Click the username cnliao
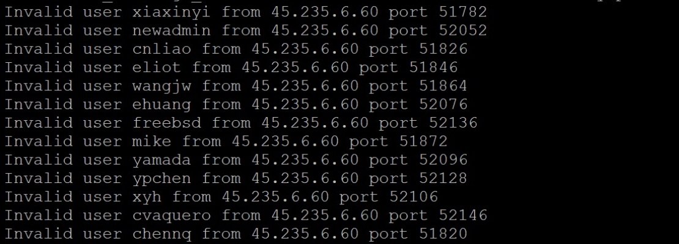Viewport: 679px width, 244px height. point(161,49)
